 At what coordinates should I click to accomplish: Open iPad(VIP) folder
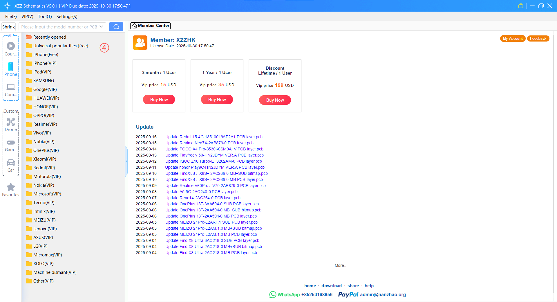tap(39, 72)
